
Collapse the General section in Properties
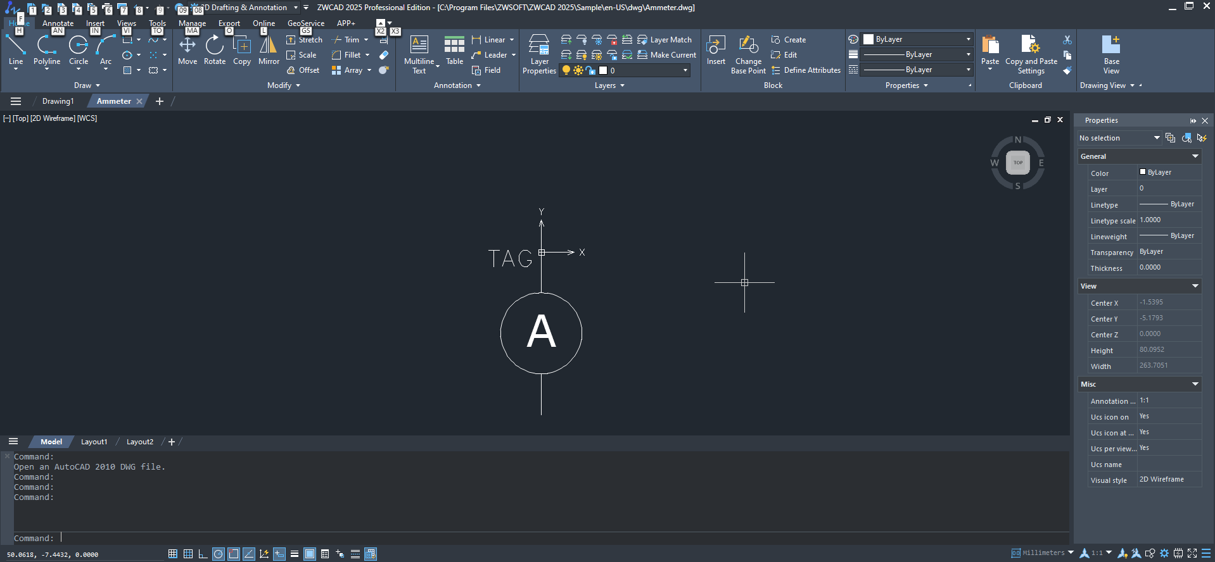point(1195,156)
